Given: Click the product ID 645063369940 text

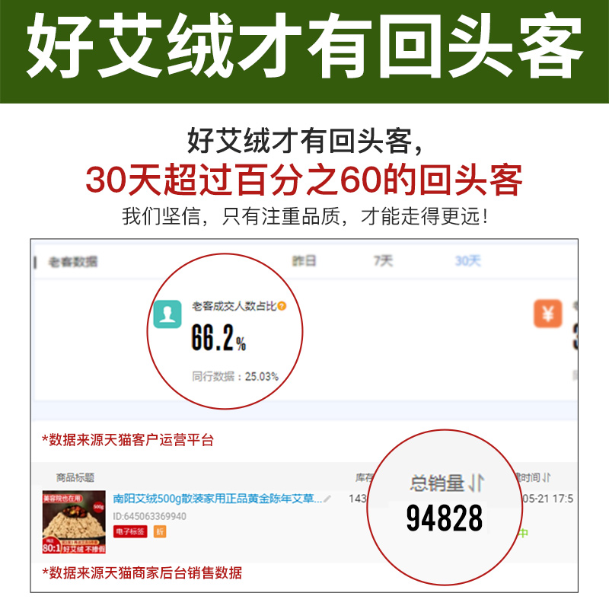Looking at the screenshot, I should tap(149, 516).
